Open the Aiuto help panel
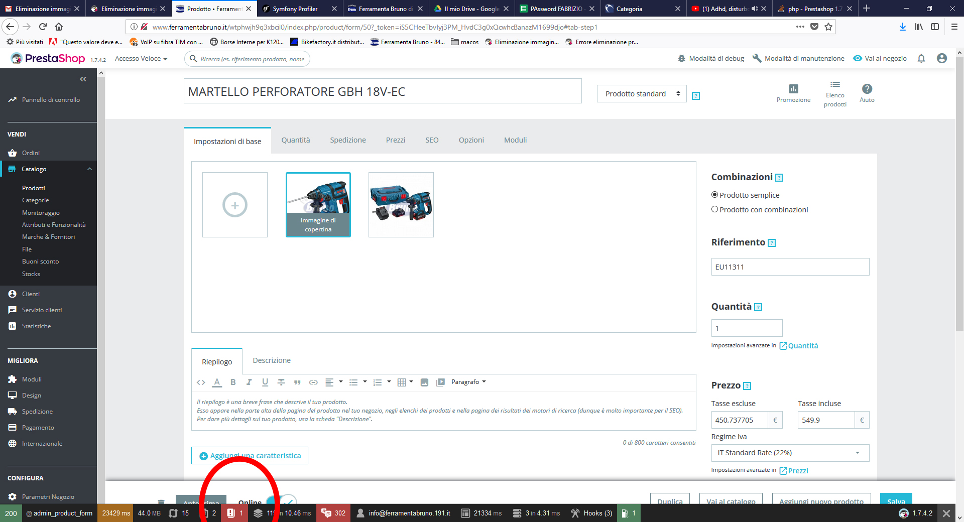Screen dimensions: 964x522 (x=867, y=93)
